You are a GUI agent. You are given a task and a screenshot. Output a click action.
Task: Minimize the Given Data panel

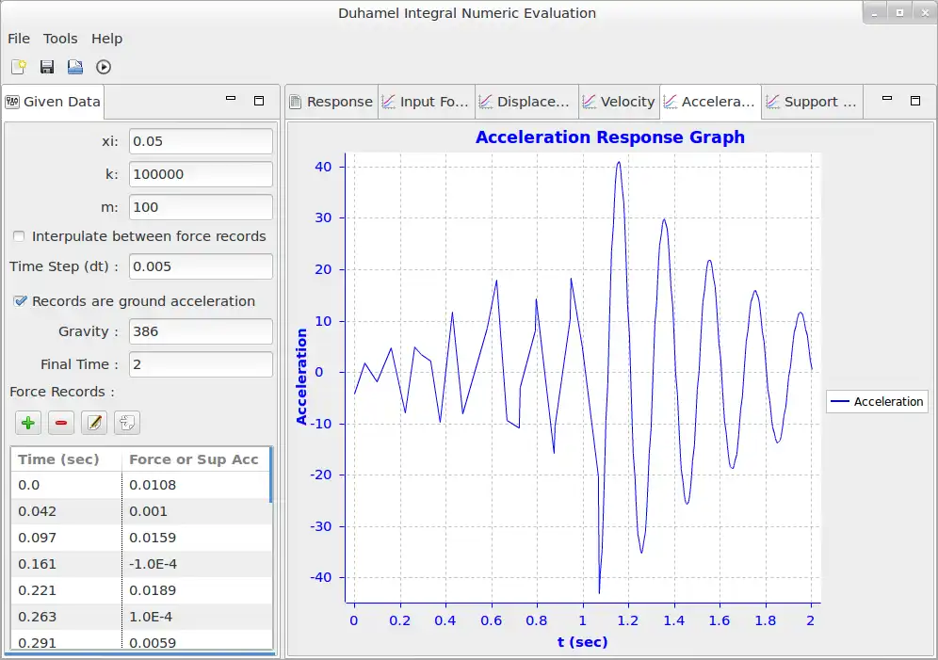tap(231, 100)
